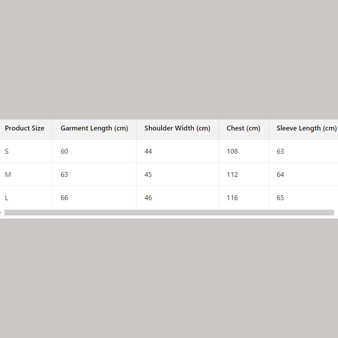Select the M size row label

(8, 175)
